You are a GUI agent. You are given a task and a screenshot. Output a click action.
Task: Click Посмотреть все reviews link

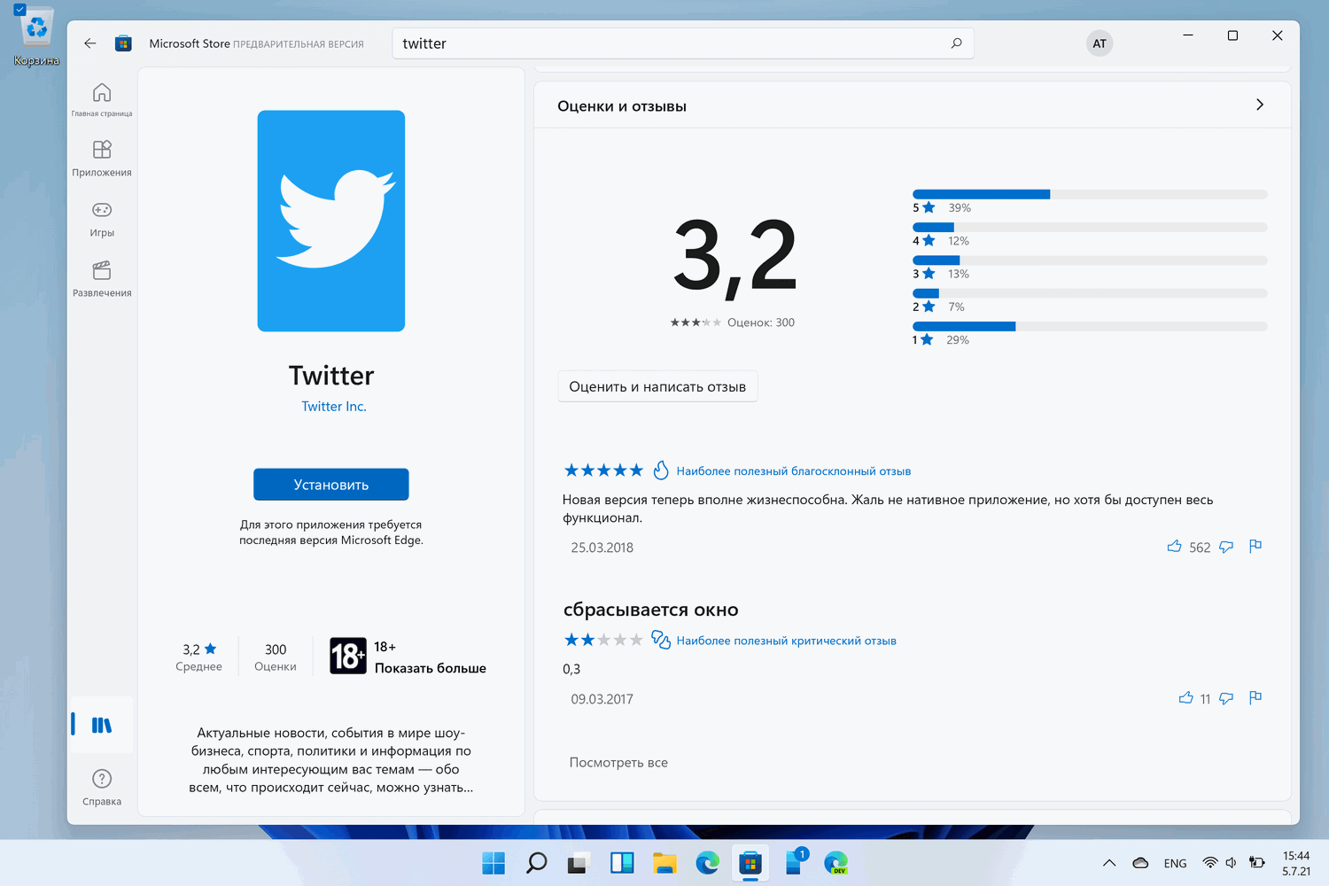[x=618, y=763]
